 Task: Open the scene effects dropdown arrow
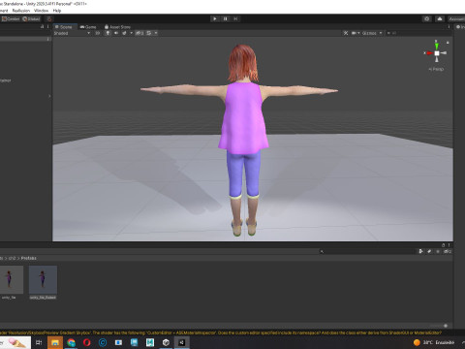(131, 33)
